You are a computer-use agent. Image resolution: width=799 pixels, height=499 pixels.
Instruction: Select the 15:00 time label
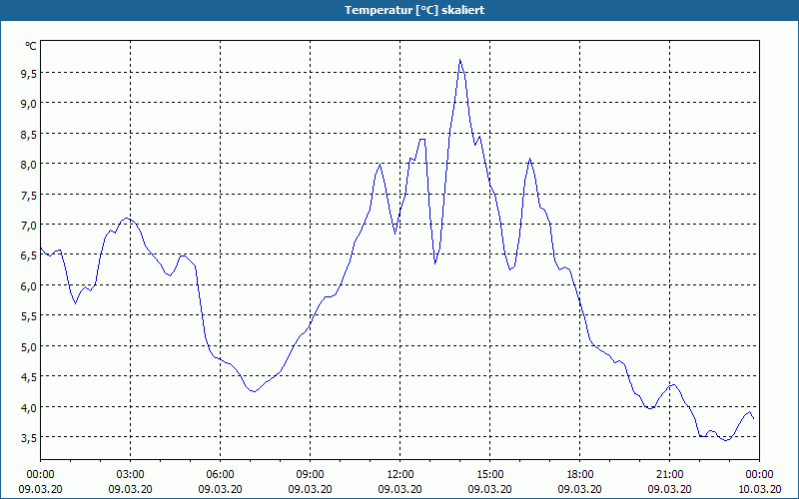click(489, 475)
